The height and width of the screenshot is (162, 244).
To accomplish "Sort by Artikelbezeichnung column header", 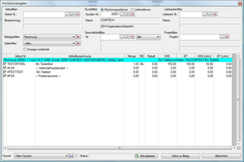I will [x=80, y=56].
